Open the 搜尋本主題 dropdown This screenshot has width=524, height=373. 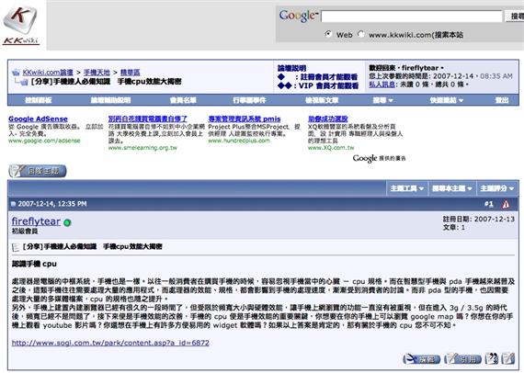click(451, 188)
